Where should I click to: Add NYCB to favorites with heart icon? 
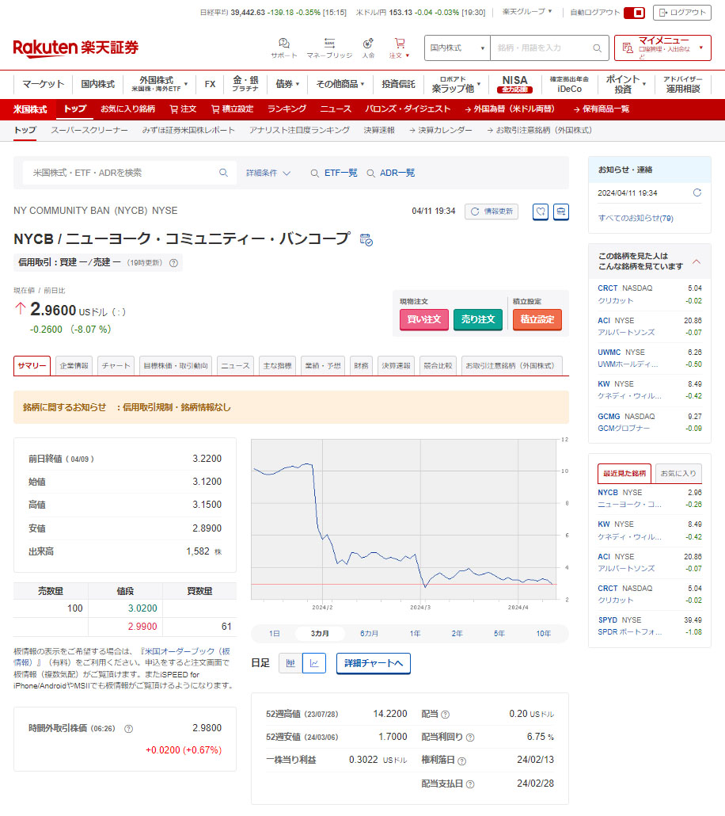click(x=540, y=212)
